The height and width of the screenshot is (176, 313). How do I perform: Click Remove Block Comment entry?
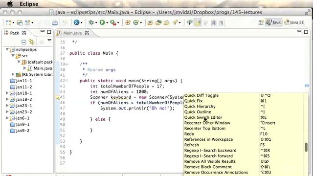[208, 167]
